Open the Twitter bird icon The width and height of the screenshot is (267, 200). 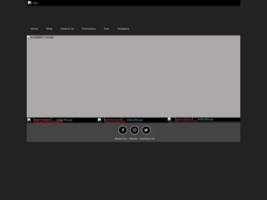[146, 130]
